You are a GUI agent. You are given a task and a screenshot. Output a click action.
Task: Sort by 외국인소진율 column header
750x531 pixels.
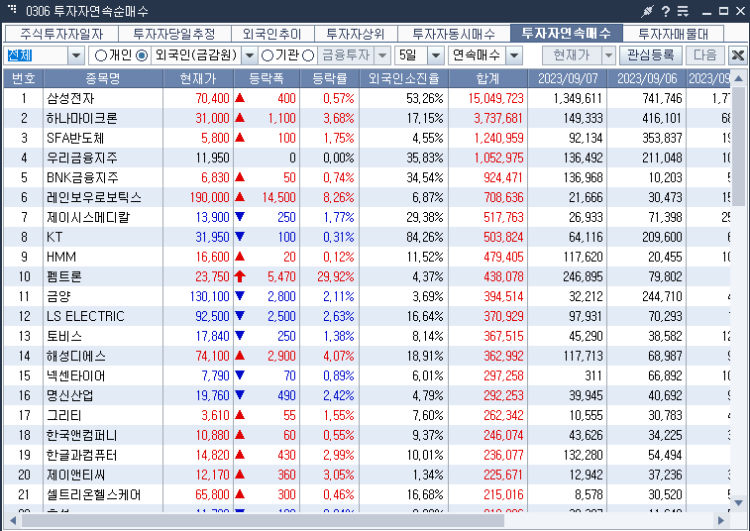point(403,78)
